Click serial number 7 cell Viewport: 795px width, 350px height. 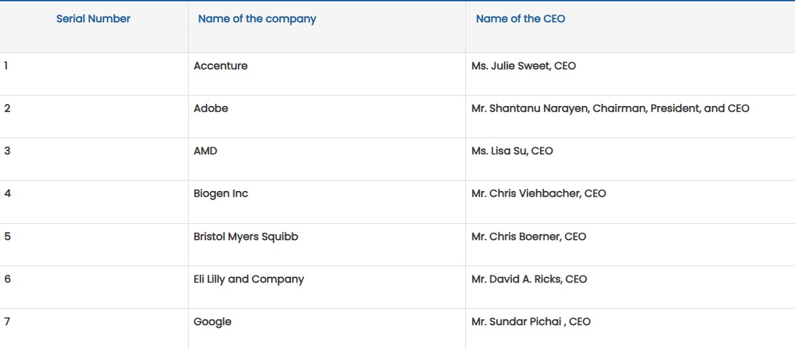[7, 322]
